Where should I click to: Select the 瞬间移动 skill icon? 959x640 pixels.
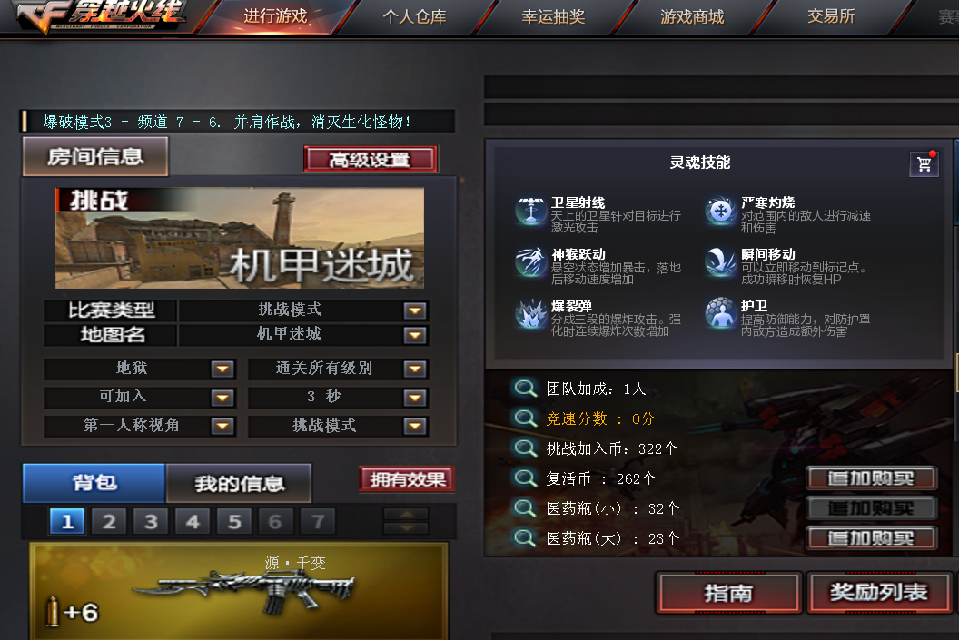[x=720, y=263]
